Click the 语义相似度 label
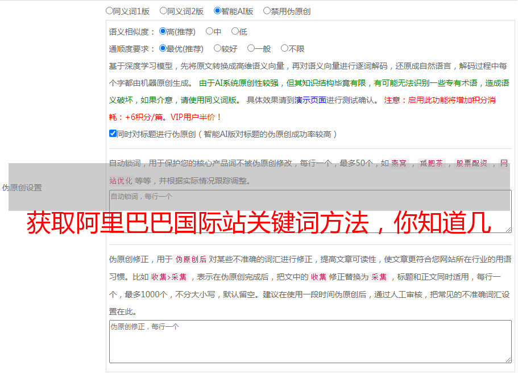The image size is (518, 374). point(132,32)
